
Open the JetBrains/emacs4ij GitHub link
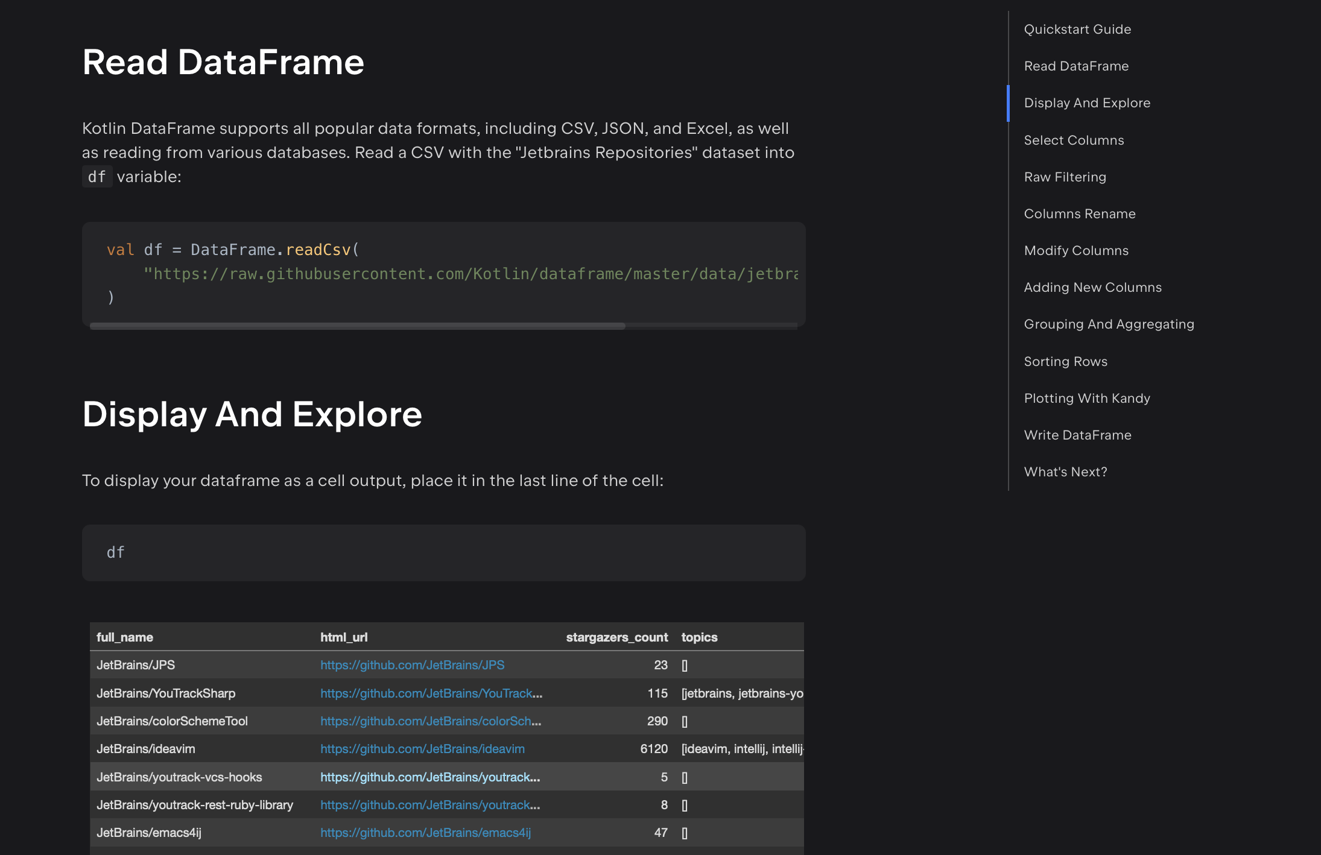click(425, 832)
